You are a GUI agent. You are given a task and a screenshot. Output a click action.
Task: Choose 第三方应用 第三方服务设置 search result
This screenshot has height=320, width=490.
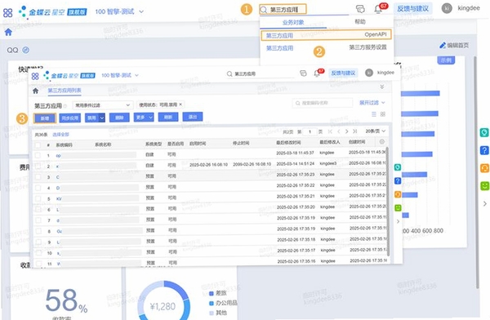[x=326, y=48]
